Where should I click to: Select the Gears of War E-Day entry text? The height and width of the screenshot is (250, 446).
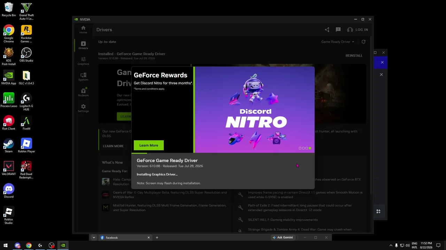[170, 195]
